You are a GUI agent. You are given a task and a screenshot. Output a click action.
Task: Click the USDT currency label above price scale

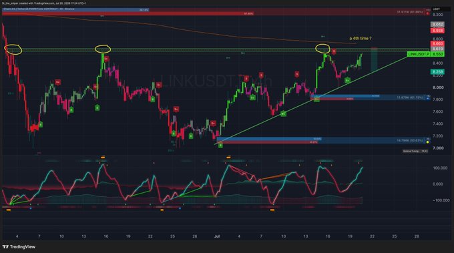[x=436, y=9]
